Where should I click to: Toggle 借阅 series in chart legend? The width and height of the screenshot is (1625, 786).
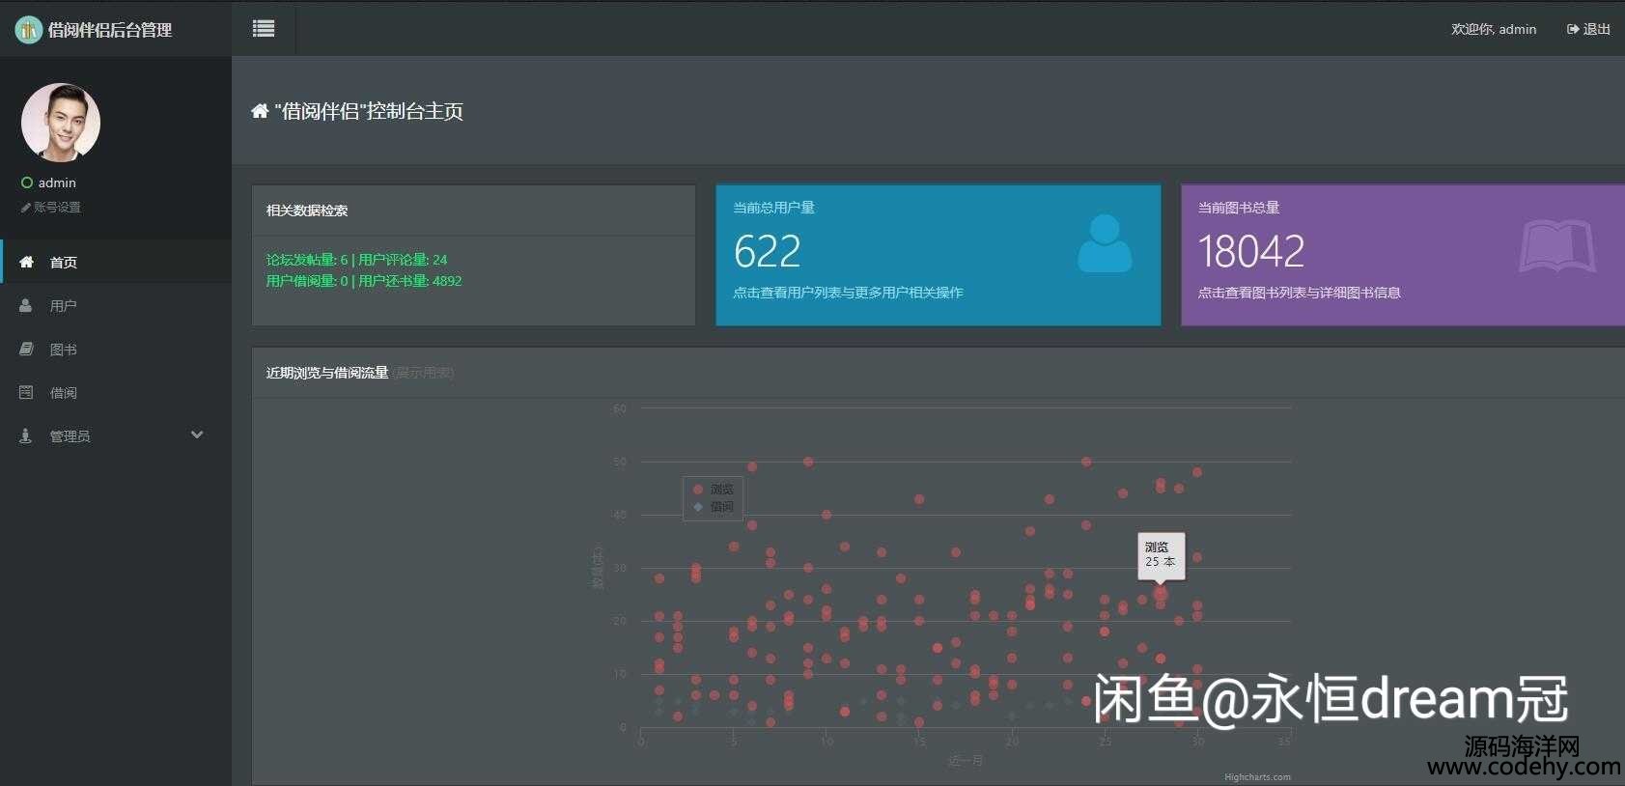714,507
